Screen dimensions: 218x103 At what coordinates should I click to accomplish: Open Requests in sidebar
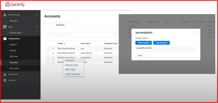pos(14,21)
